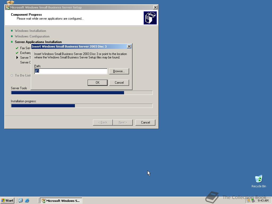
Task: Click the empty bullet beside To Do List
Action: (x=12, y=75)
